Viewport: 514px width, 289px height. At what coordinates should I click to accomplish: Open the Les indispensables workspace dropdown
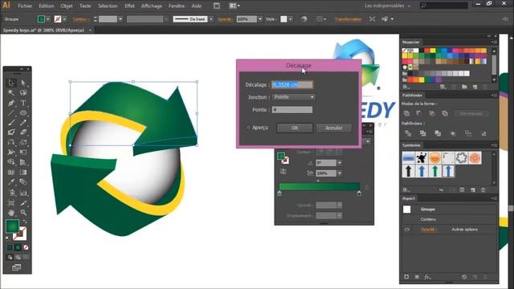(x=387, y=6)
